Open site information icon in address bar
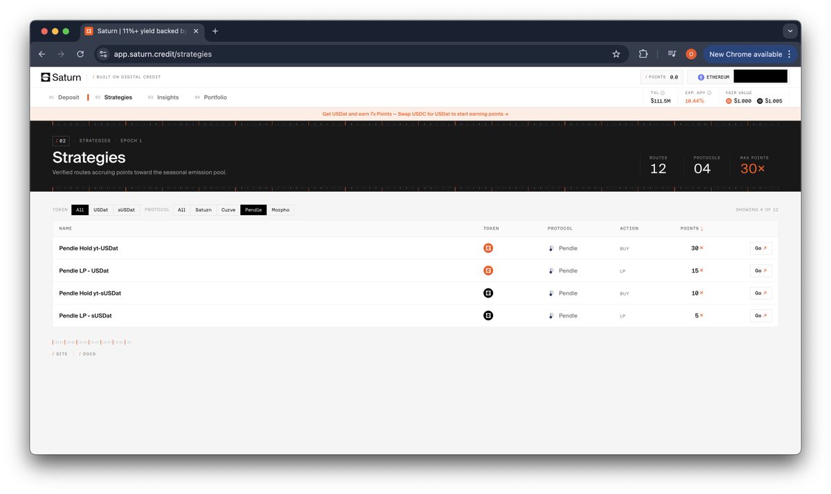The width and height of the screenshot is (831, 494). (x=102, y=54)
